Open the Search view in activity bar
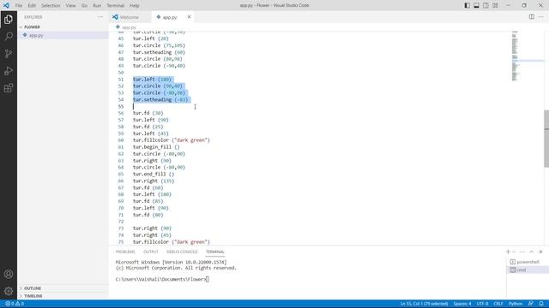Viewport: 549px width, 308px height. coord(9,36)
